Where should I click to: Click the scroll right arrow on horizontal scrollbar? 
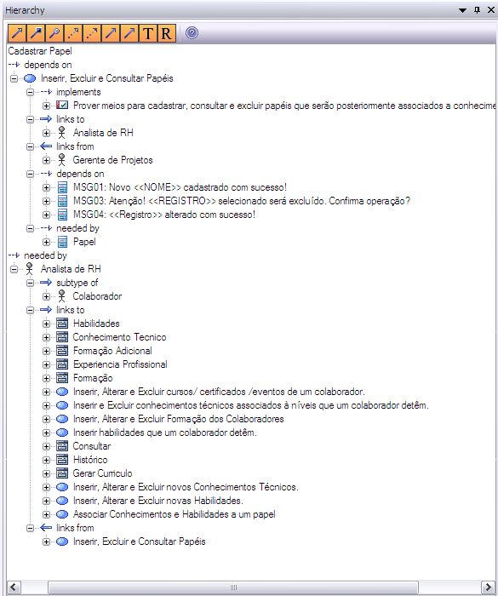488,587
